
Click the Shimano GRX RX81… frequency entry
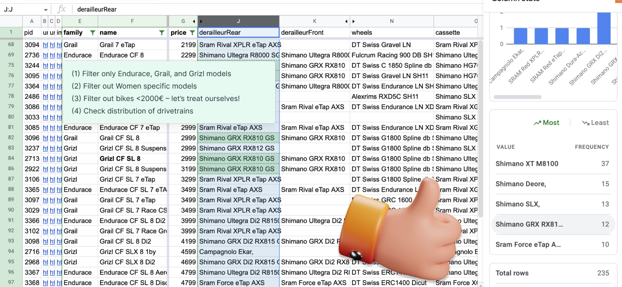(552, 224)
